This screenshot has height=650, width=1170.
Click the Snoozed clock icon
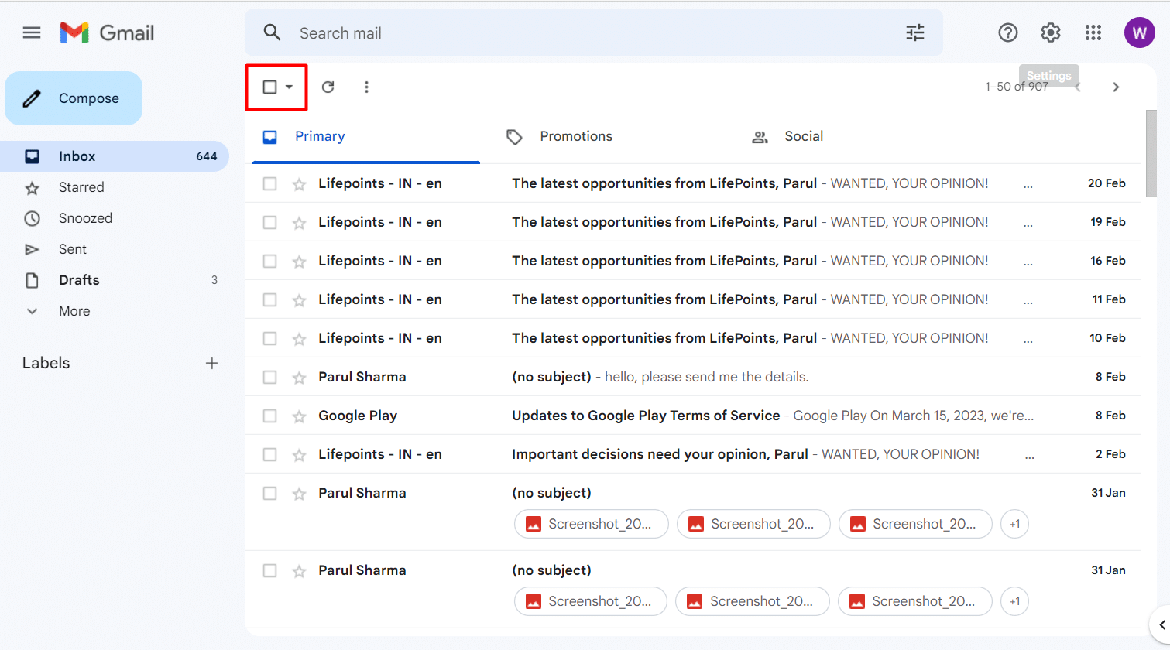32,218
